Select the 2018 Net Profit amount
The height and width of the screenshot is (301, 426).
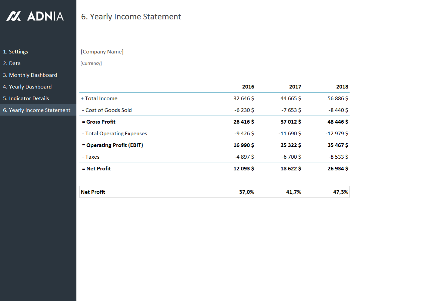[x=338, y=169]
